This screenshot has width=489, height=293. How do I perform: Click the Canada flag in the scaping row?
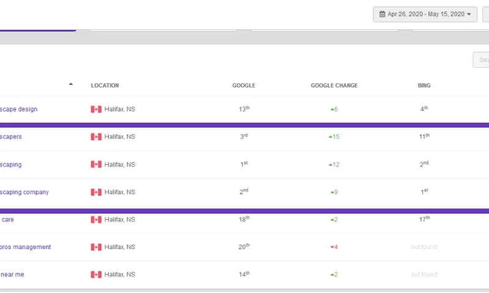[96, 164]
